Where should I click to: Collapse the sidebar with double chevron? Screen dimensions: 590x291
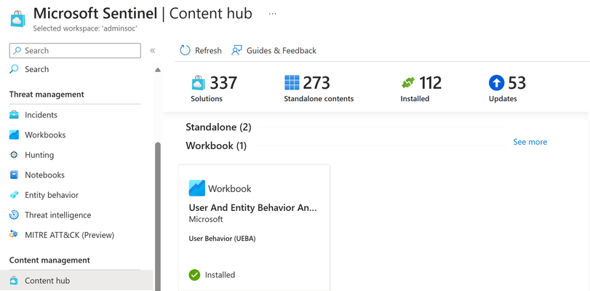pyautogui.click(x=152, y=51)
